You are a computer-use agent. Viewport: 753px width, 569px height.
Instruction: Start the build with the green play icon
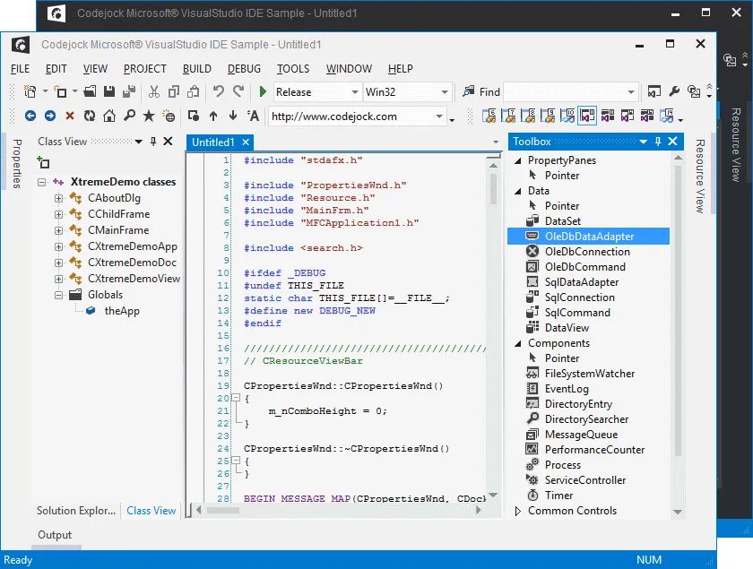pos(262,91)
